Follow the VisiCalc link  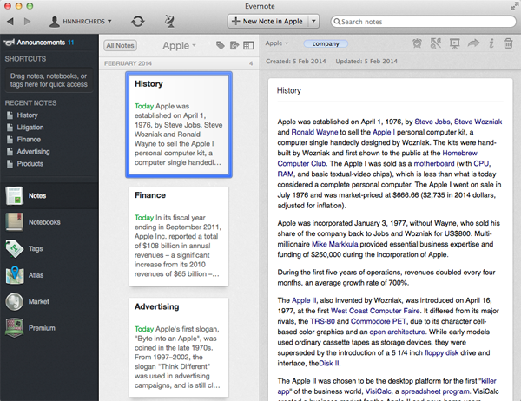click(378, 391)
